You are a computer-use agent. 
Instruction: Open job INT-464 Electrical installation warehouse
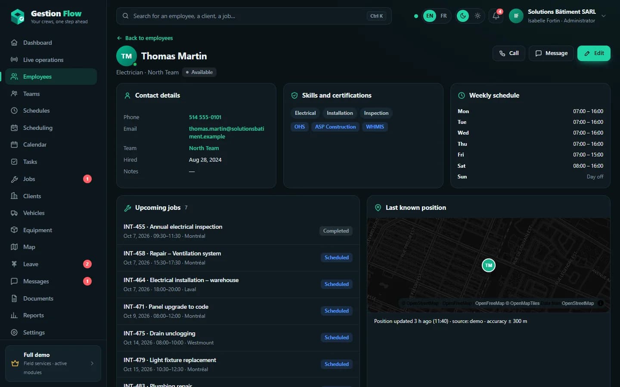(238, 284)
